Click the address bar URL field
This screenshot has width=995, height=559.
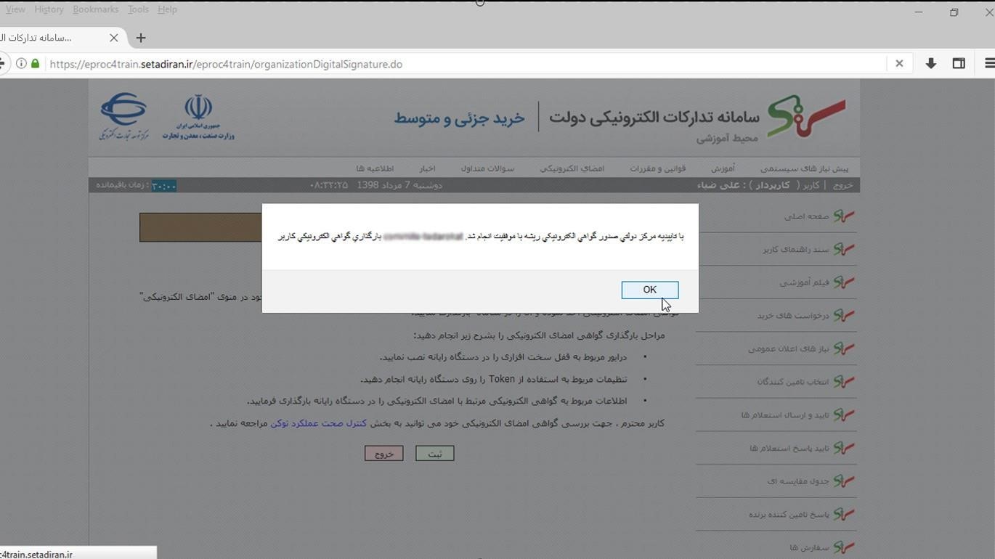pos(465,64)
